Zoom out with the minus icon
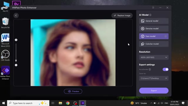This screenshot has width=188, height=106. click(x=16, y=65)
